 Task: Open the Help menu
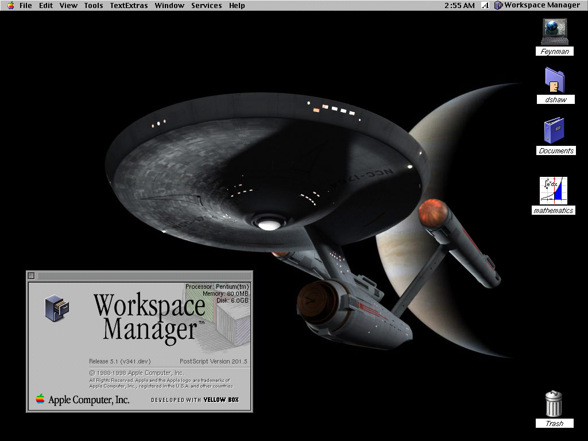pyautogui.click(x=237, y=5)
